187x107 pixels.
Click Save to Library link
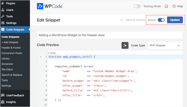(135, 20)
